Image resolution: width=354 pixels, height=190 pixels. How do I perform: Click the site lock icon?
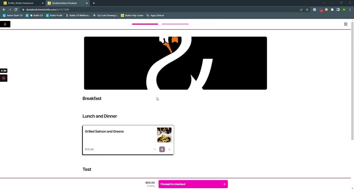click(x=23, y=9)
